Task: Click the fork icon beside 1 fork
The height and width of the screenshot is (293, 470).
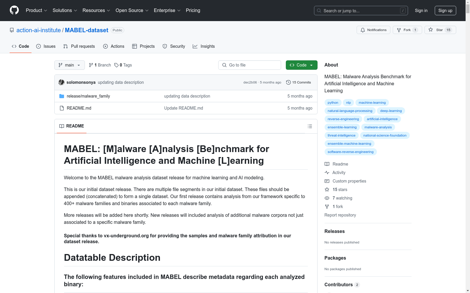Action: (327, 207)
